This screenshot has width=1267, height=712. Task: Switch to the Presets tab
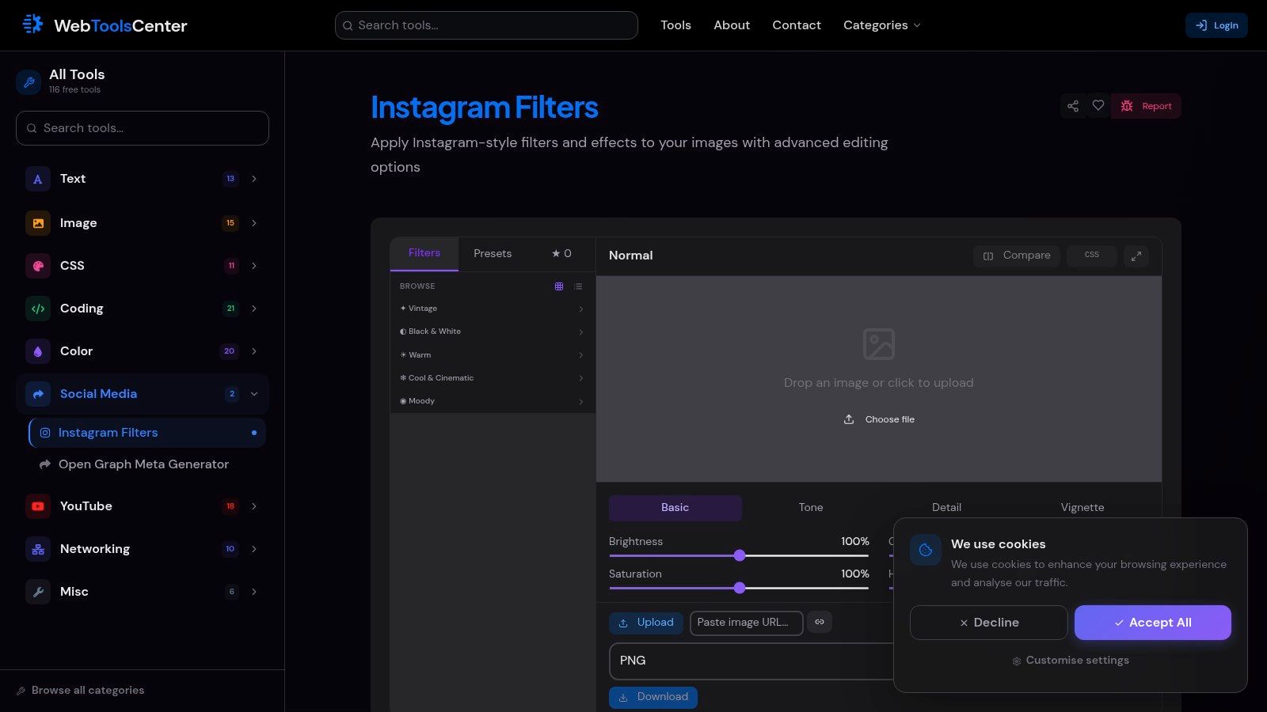click(493, 254)
